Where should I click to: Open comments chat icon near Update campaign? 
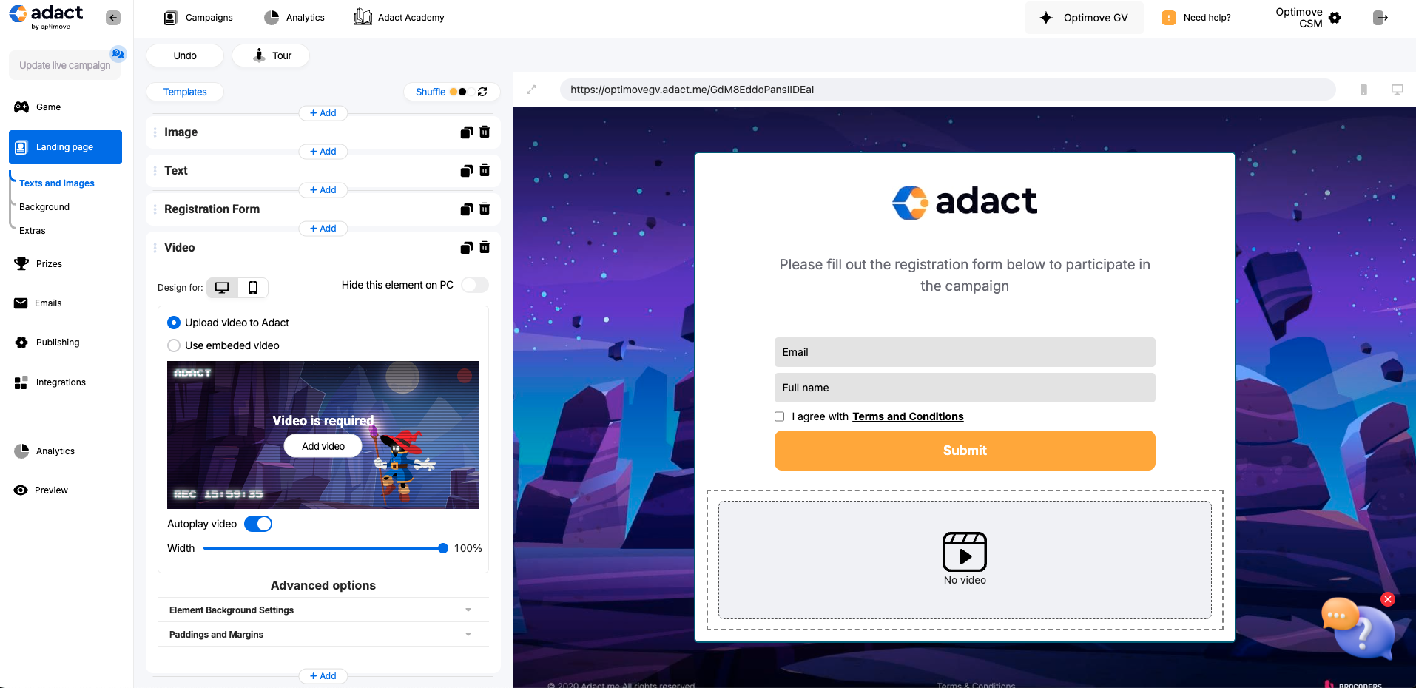118,53
